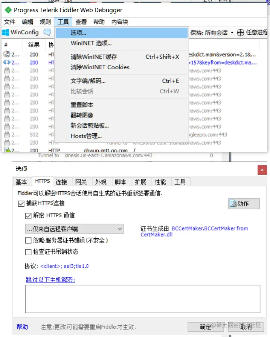This screenshot has height=337, width=270.
Task: Open the 帮助 link in Options dialog
Action: (x=22, y=327)
